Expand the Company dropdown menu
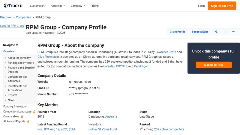Screen dimensions: 240x135 [78, 6]
